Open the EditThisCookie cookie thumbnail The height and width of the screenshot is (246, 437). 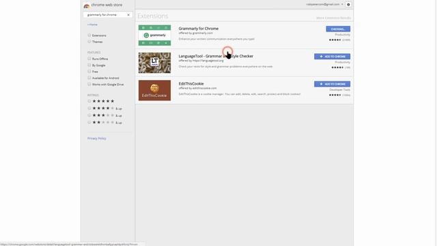155,90
